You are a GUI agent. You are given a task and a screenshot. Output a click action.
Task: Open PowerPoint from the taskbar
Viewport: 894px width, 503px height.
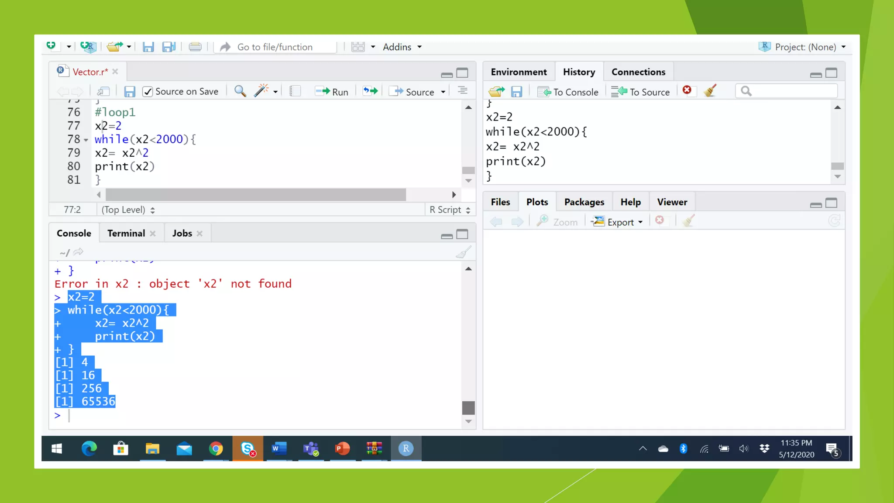[x=342, y=448]
